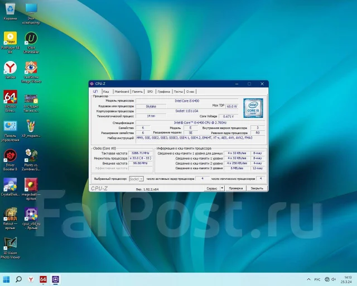
Task: Click the CPU-Z taskbar icon
Action: 56,279
